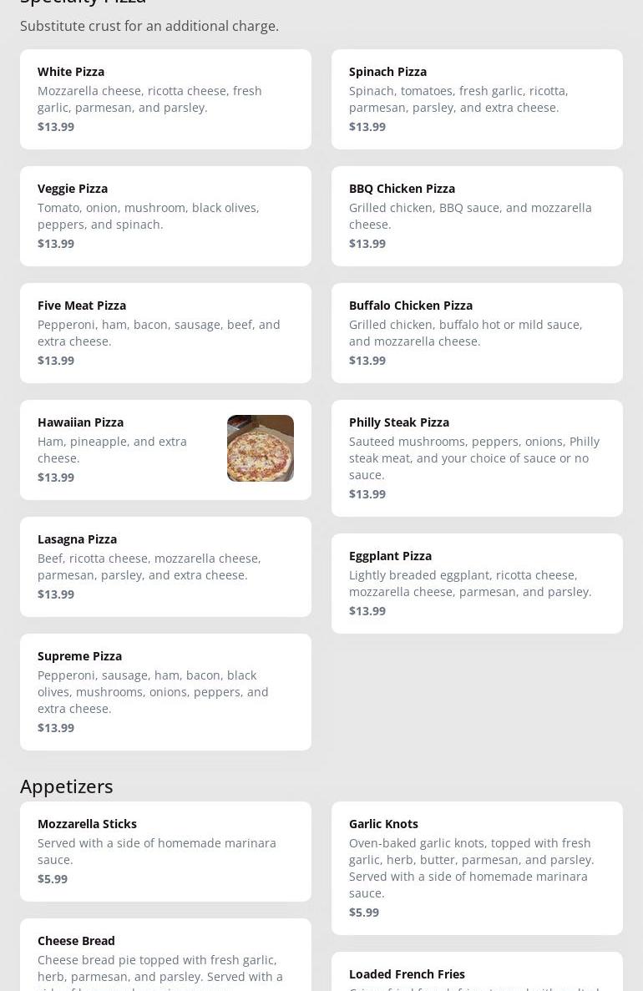Click the Supreme Pizza item

tap(165, 692)
